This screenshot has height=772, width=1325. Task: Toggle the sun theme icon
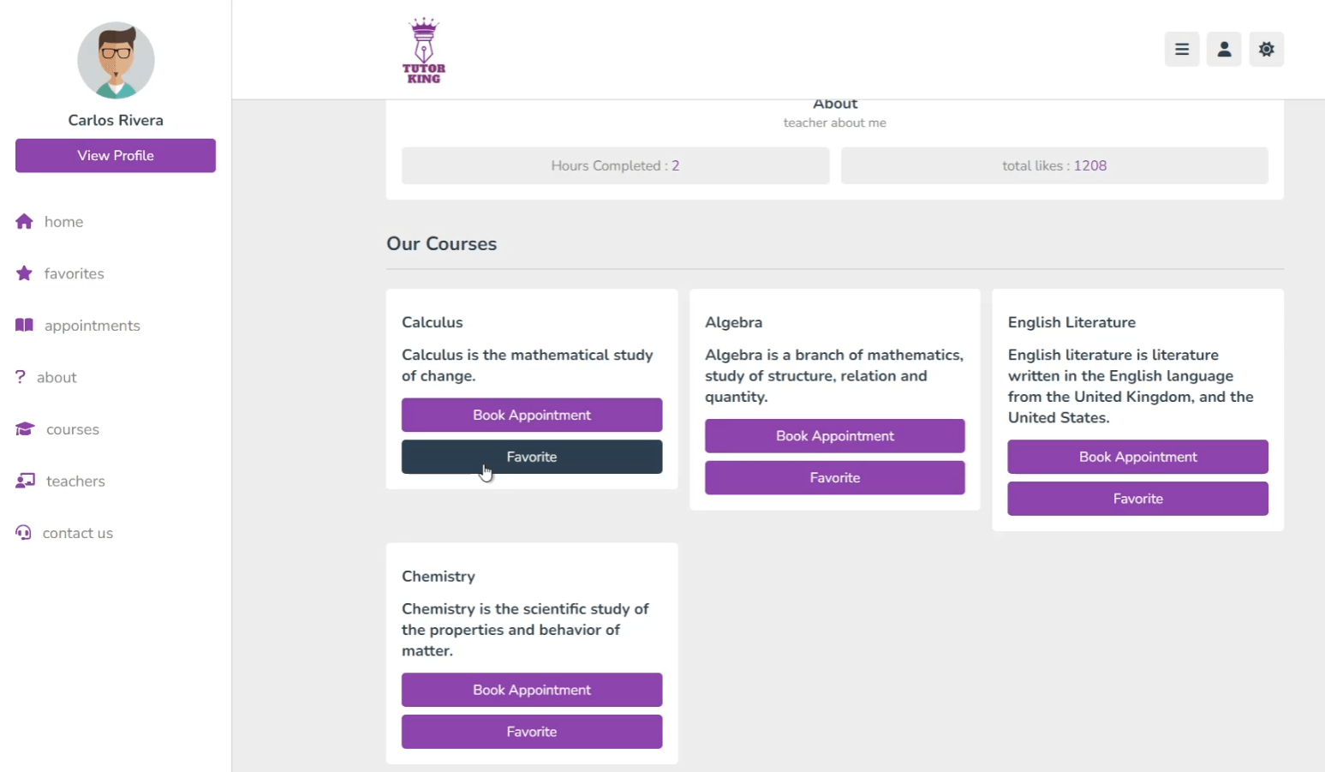1266,50
